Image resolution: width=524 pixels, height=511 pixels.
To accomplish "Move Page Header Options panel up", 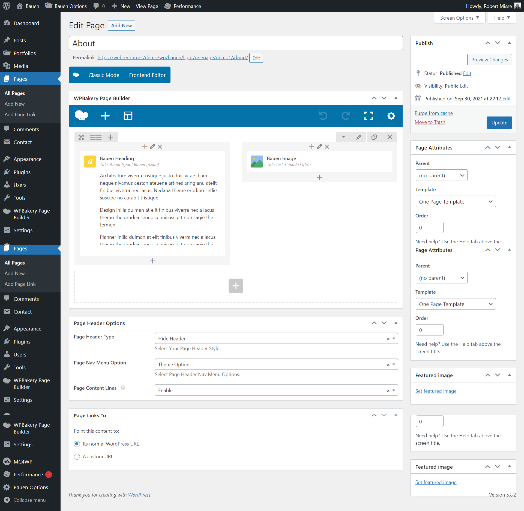I will pos(374,323).
